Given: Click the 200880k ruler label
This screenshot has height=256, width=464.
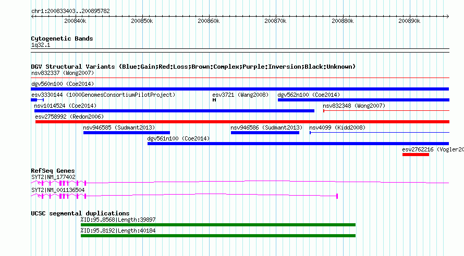Looking at the screenshot, I should [343, 21].
